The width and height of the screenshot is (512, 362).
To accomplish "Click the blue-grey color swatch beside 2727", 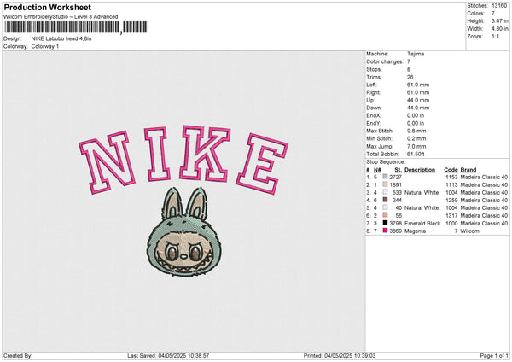I will (x=385, y=177).
